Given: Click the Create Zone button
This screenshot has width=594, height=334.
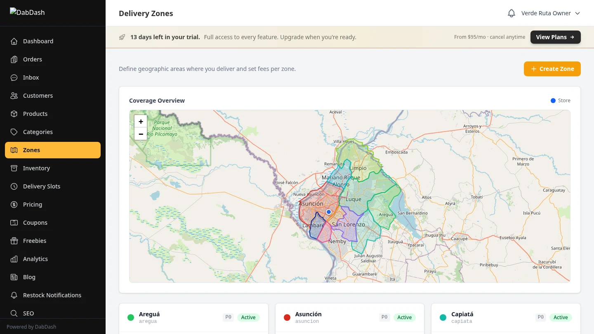Looking at the screenshot, I should point(552,69).
